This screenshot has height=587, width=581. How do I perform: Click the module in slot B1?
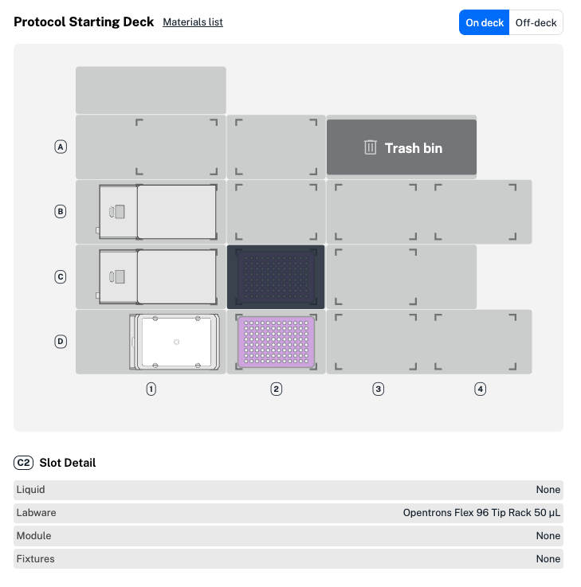click(158, 212)
